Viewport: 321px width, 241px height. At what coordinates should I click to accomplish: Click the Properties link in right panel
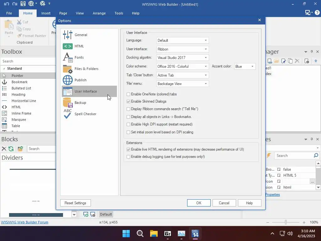tap(272, 195)
